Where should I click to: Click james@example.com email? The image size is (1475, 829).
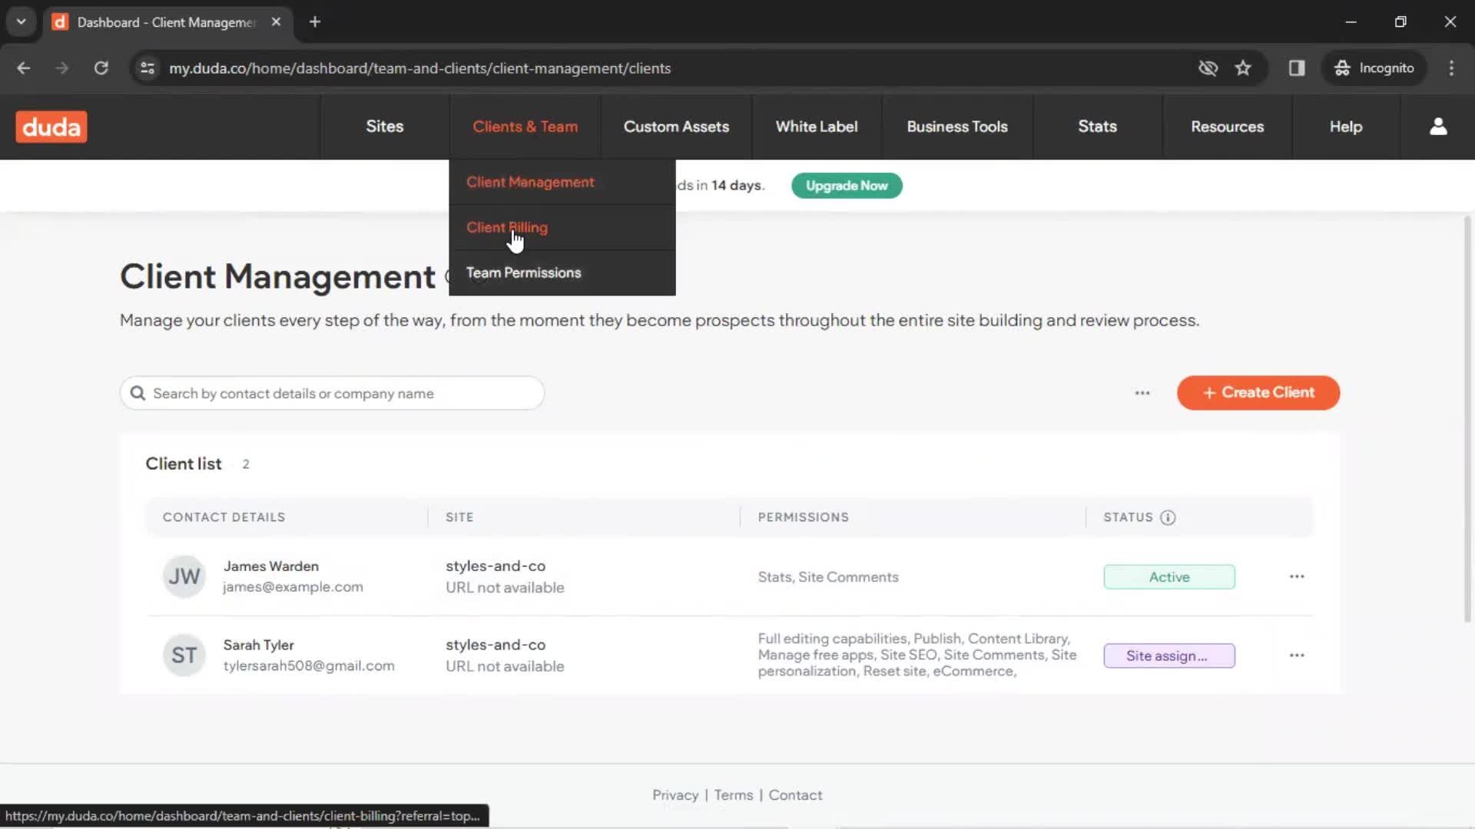(x=293, y=587)
